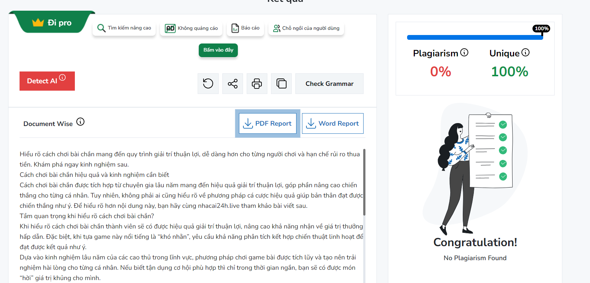Select Chỗ ngồi của người dùng
This screenshot has width=590, height=283.
click(306, 28)
